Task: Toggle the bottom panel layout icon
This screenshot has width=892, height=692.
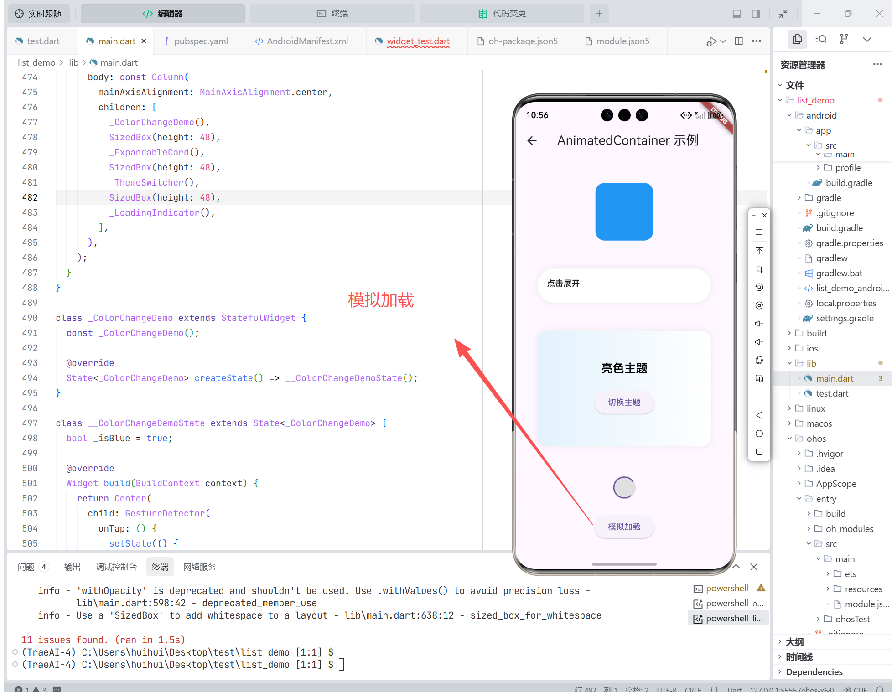Action: tap(736, 14)
